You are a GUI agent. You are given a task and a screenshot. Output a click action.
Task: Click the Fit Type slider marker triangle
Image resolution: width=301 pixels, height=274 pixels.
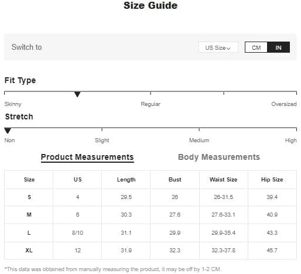click(77, 94)
